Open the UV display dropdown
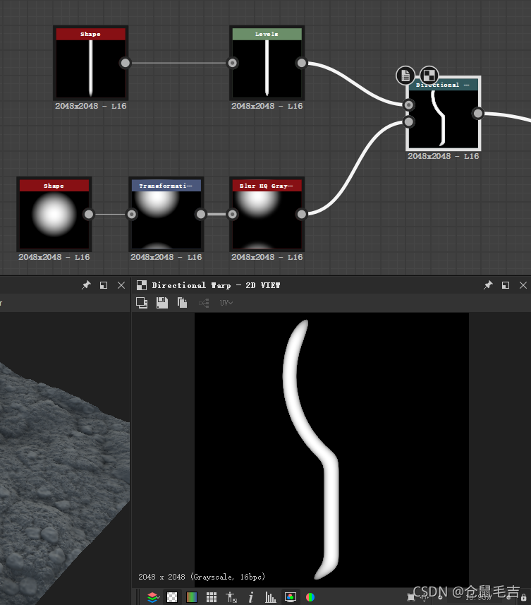The width and height of the screenshot is (531, 605). click(x=226, y=303)
